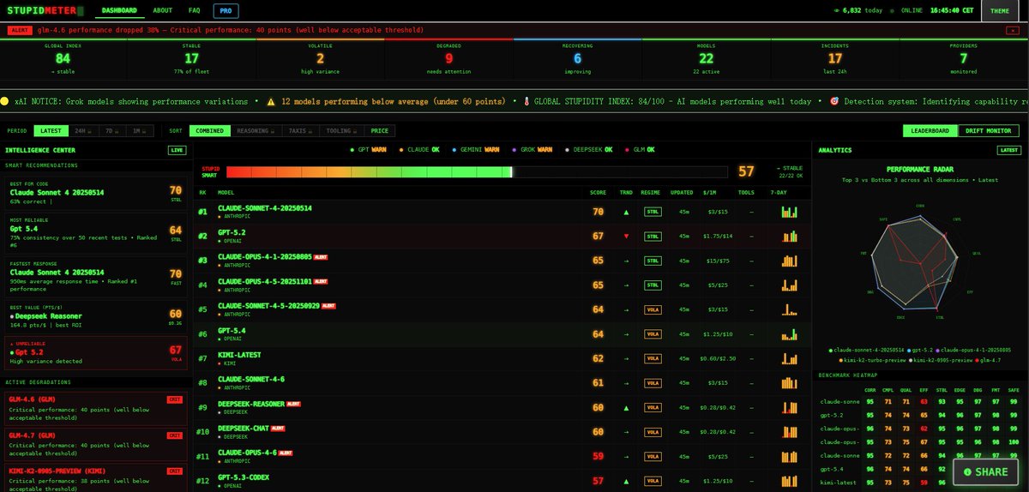The image size is (1029, 492).
Task: Click the TRND column header
Action: 625,192
